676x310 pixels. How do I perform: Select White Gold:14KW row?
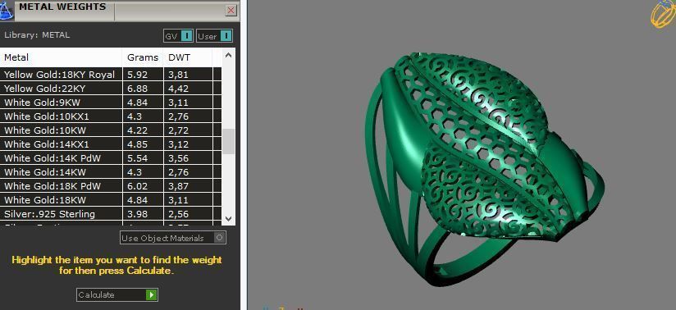coord(111,172)
